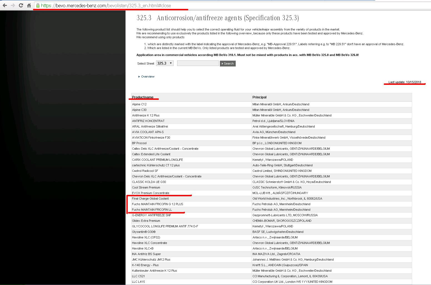Go back with the browser back arrow
The height and width of the screenshot is (285, 431).
pyautogui.click(x=5, y=5)
